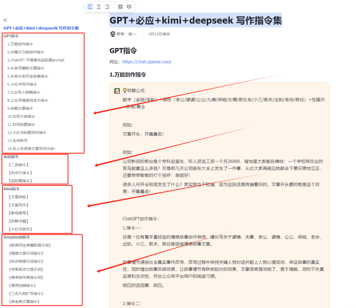Select the align left icon
The image size is (356, 308).
pyautogui.click(x=90, y=7)
